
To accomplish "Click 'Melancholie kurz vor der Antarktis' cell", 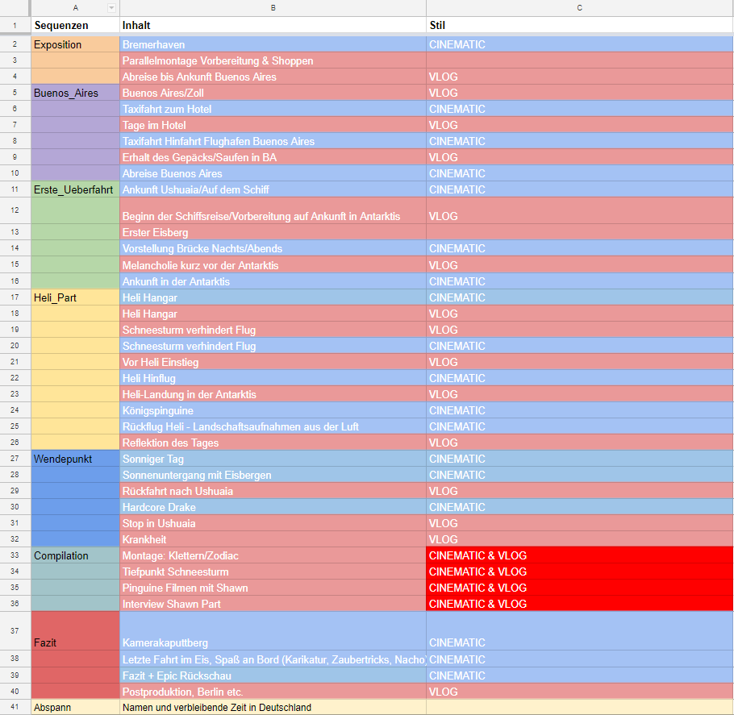I will 273,265.
